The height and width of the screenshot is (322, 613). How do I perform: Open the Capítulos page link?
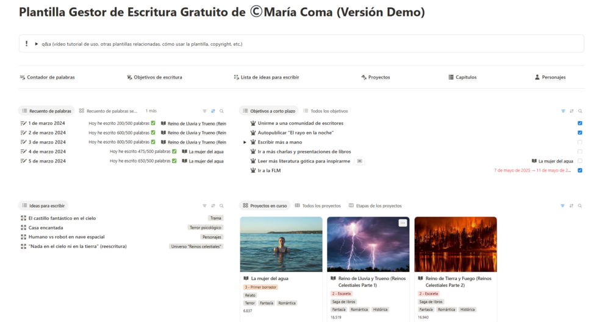tap(462, 77)
